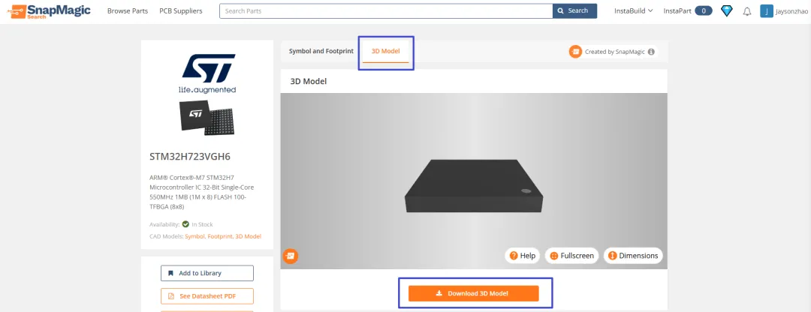Click the InstaPart count badge
The image size is (811, 312).
704,10
